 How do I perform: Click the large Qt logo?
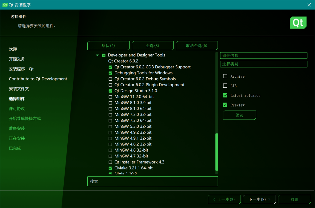click(x=298, y=23)
